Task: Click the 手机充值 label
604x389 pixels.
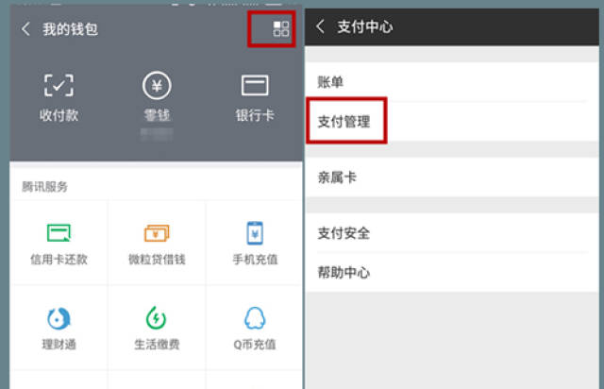Action: point(255,260)
